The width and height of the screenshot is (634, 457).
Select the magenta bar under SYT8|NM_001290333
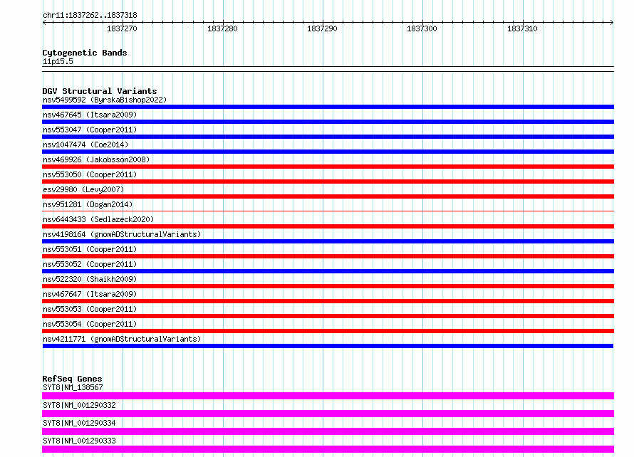click(x=328, y=449)
